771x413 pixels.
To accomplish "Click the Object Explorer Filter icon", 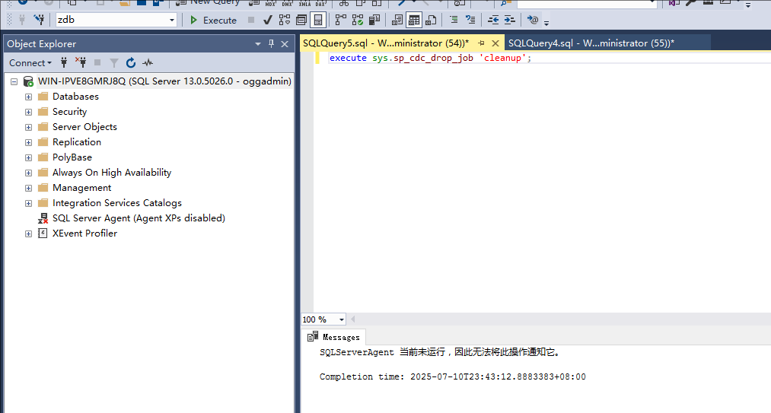I will coord(114,62).
